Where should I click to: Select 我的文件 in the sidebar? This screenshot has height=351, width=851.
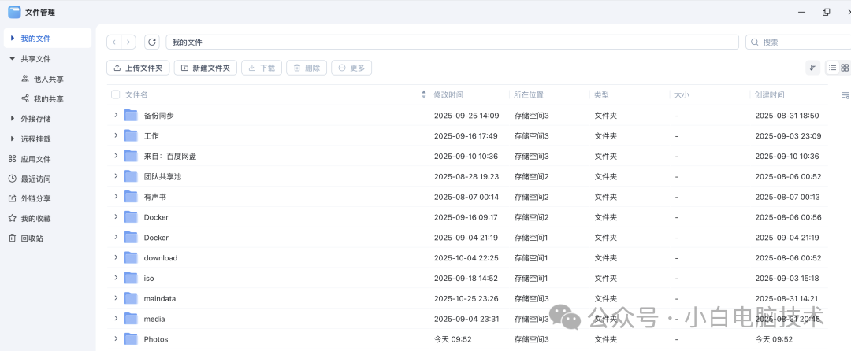point(47,39)
